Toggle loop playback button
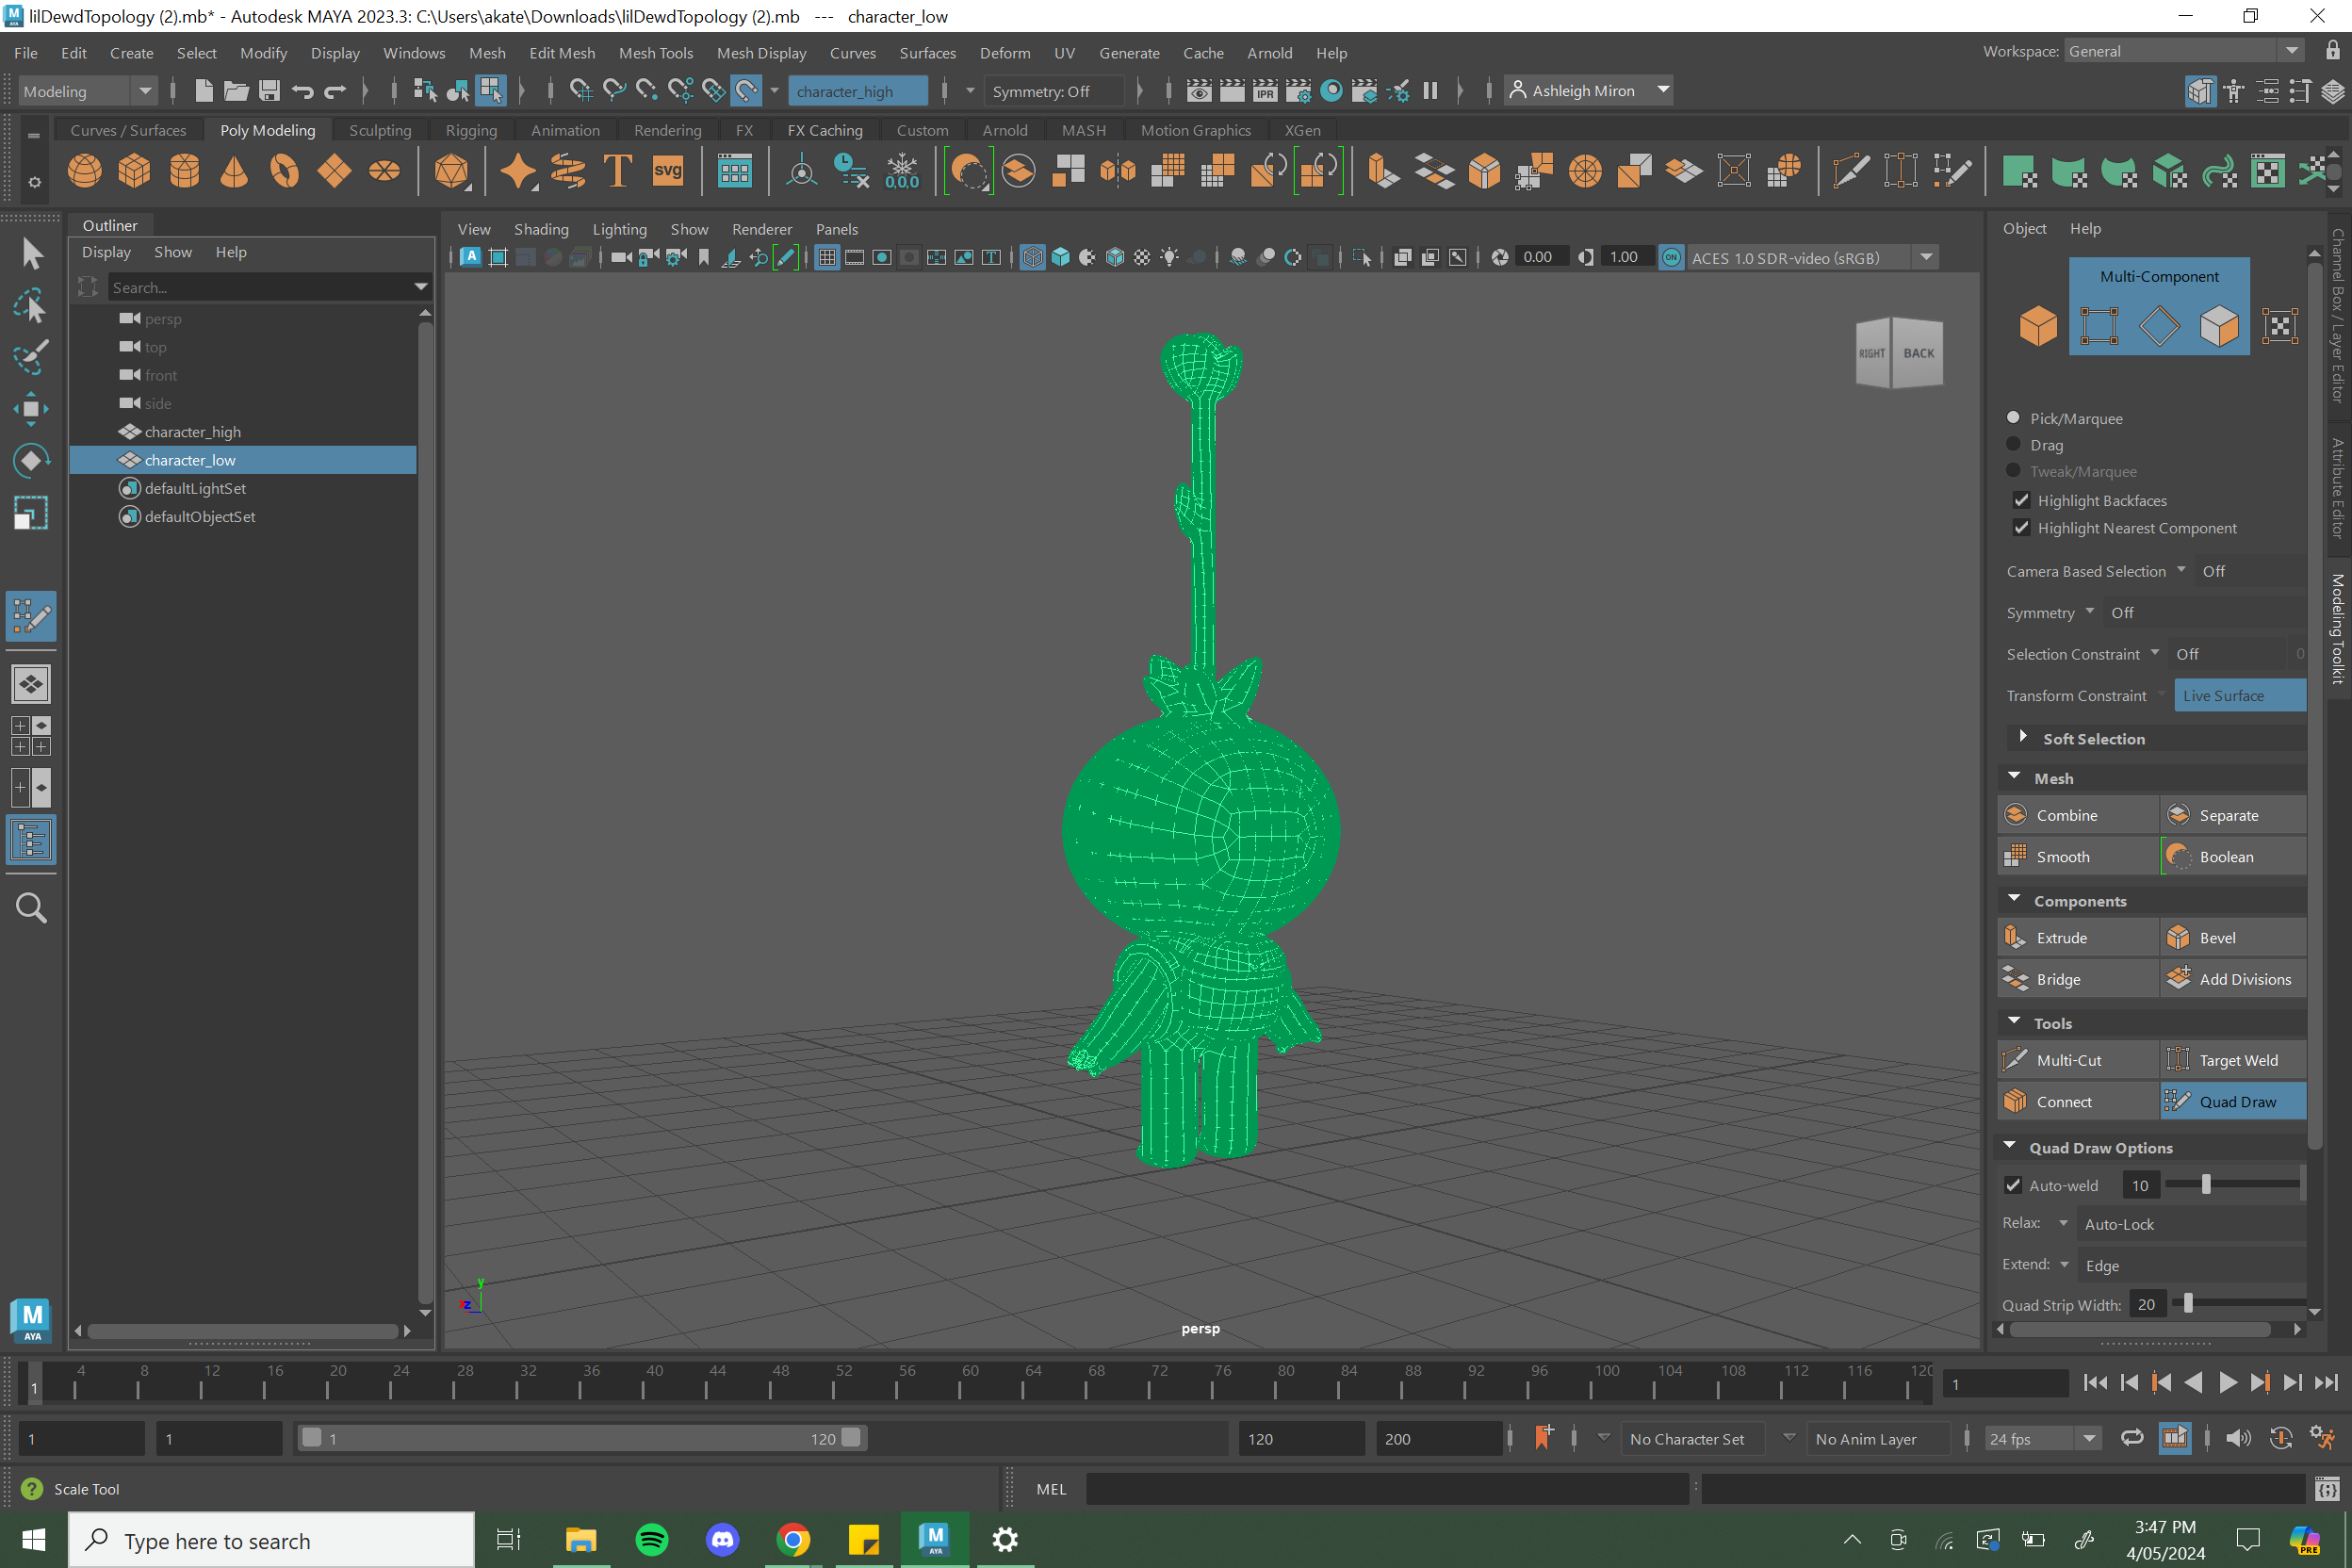The width and height of the screenshot is (2352, 1568). 2131,1439
